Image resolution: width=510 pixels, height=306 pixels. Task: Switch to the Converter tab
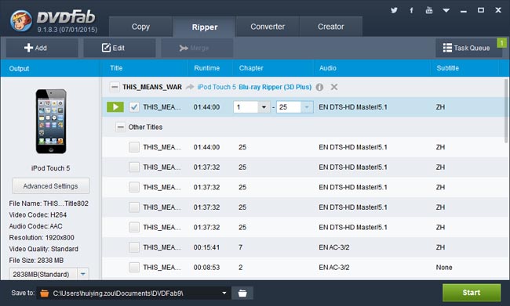268,27
